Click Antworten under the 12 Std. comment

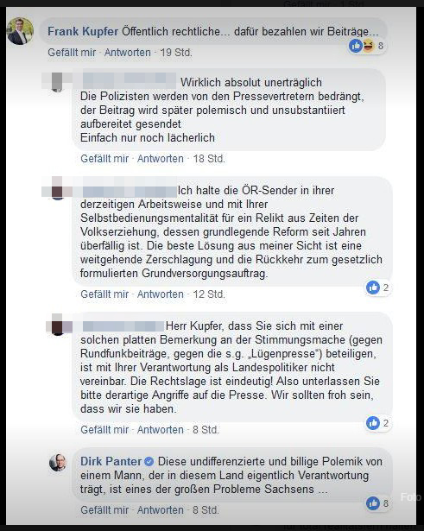click(160, 294)
